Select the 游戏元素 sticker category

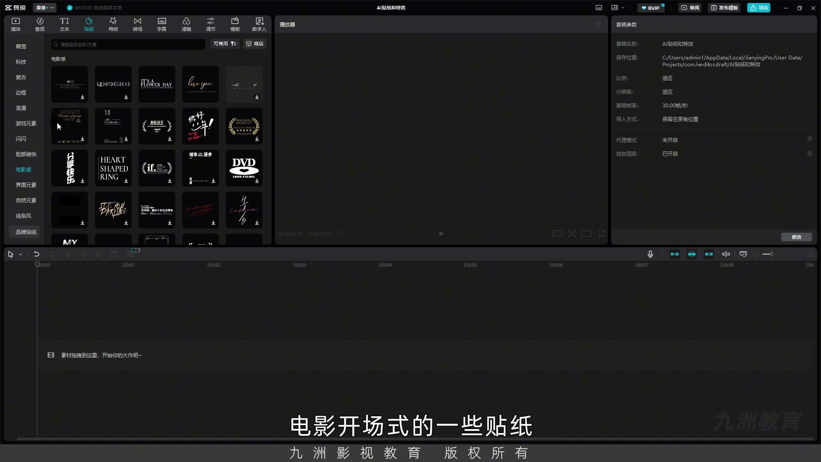26,123
